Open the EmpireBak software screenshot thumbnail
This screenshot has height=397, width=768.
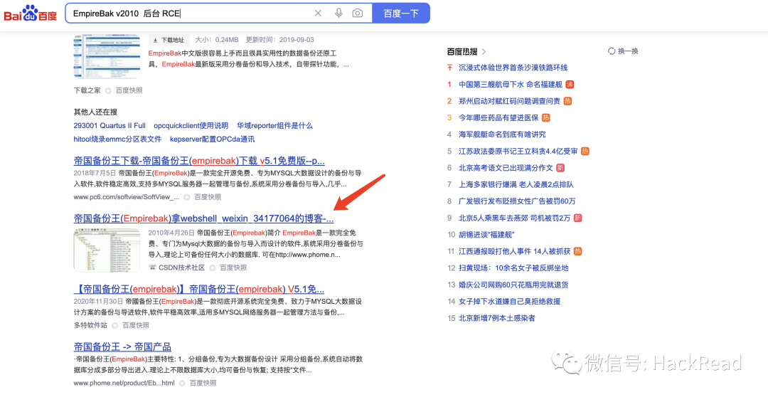pos(106,56)
